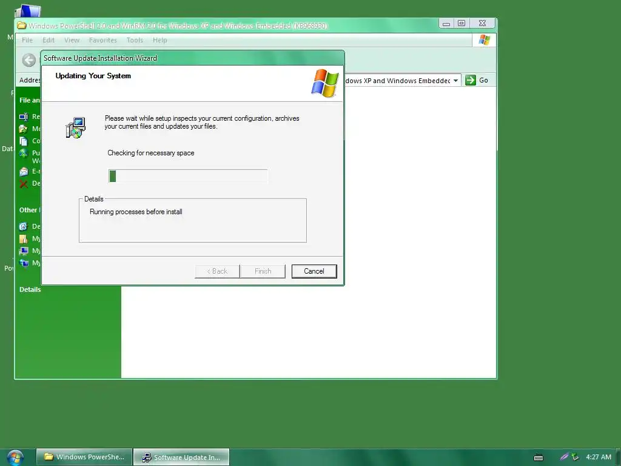The height and width of the screenshot is (466, 621).
Task: Open the View menu in Explorer
Action: coord(72,40)
